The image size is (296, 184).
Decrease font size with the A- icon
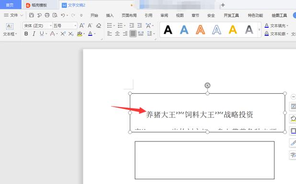click(90, 26)
